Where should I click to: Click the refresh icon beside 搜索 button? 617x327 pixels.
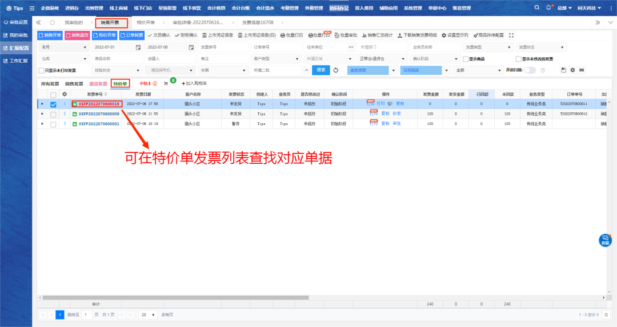[x=336, y=70]
